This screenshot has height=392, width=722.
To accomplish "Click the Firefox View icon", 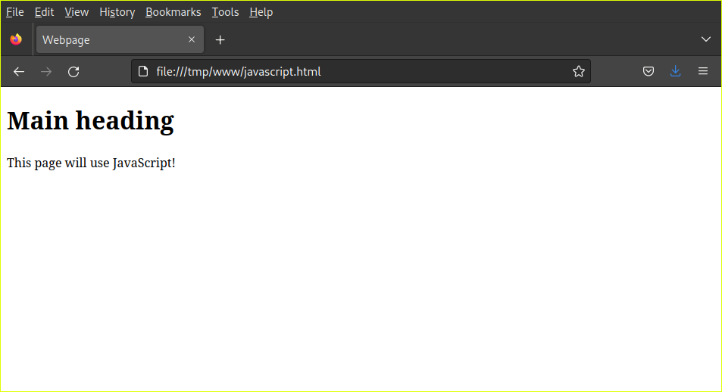I will pos(16,39).
